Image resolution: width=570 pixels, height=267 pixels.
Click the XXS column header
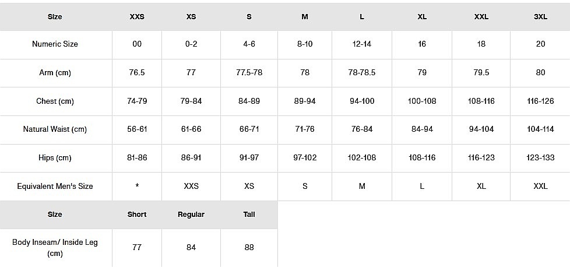137,17
